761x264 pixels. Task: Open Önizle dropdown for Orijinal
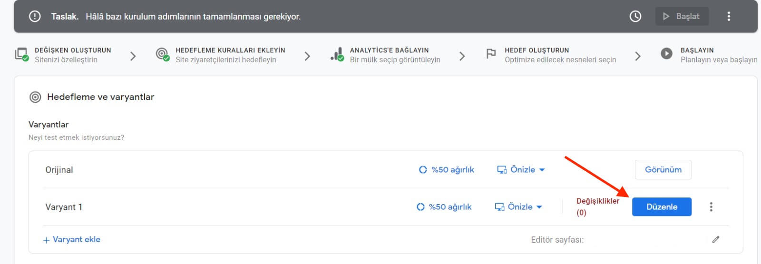point(521,170)
